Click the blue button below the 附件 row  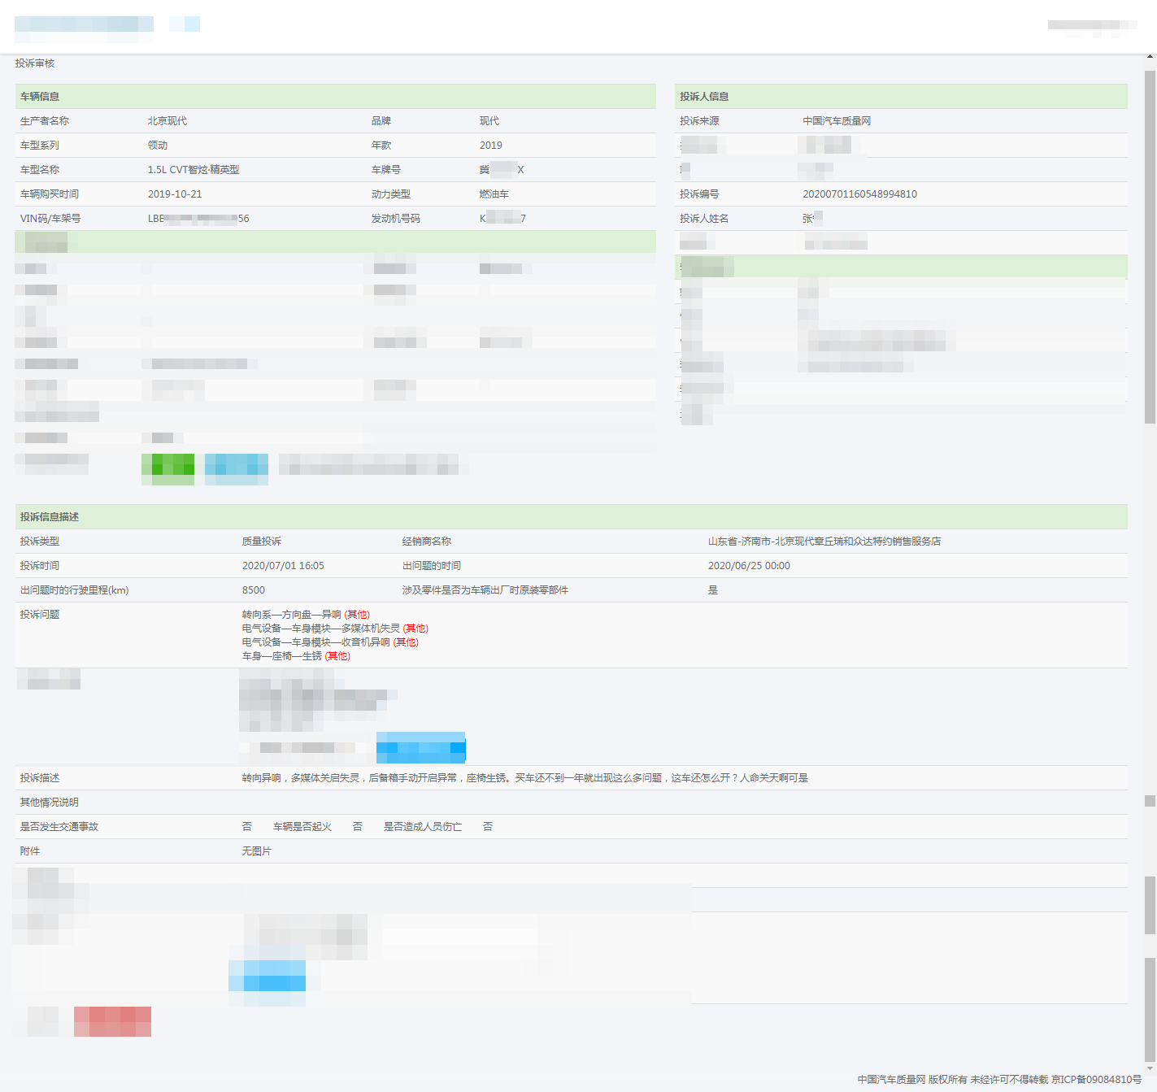[268, 975]
